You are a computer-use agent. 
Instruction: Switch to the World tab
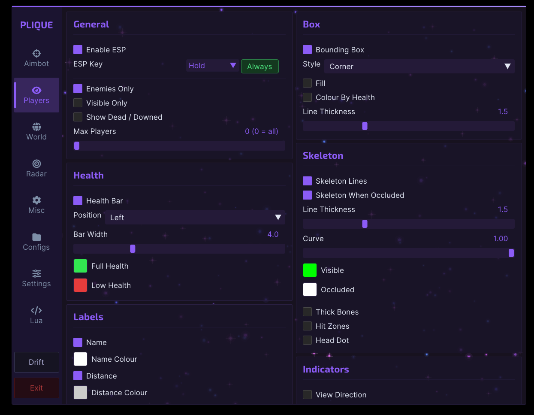tap(36, 132)
